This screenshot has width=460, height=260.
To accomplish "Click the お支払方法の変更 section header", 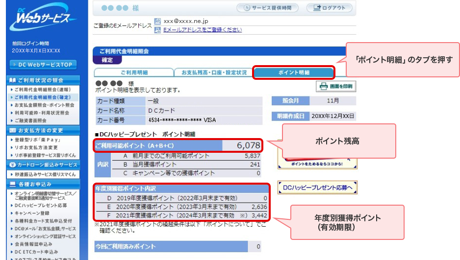I will click(40, 130).
